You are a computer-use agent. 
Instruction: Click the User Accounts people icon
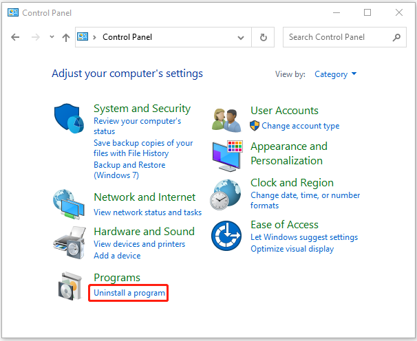226,120
